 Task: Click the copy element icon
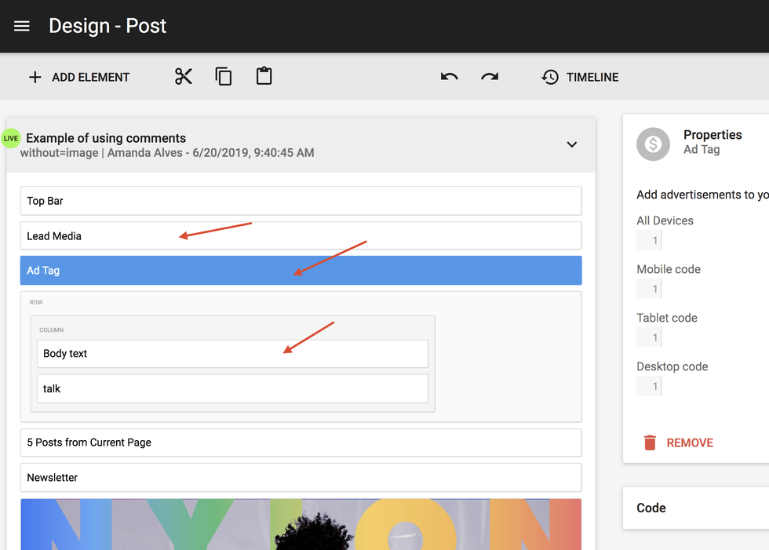pyautogui.click(x=224, y=76)
